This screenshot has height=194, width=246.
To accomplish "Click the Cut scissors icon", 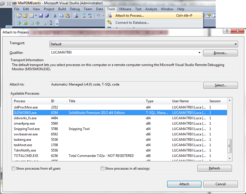I will (55, 16).
